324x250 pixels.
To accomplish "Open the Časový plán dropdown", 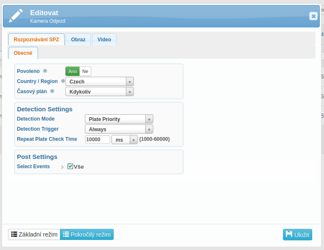I will click(x=100, y=91).
